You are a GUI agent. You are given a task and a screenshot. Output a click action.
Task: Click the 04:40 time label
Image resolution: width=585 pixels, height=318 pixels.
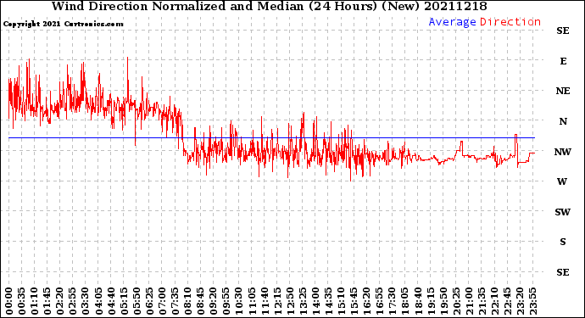coord(111,301)
